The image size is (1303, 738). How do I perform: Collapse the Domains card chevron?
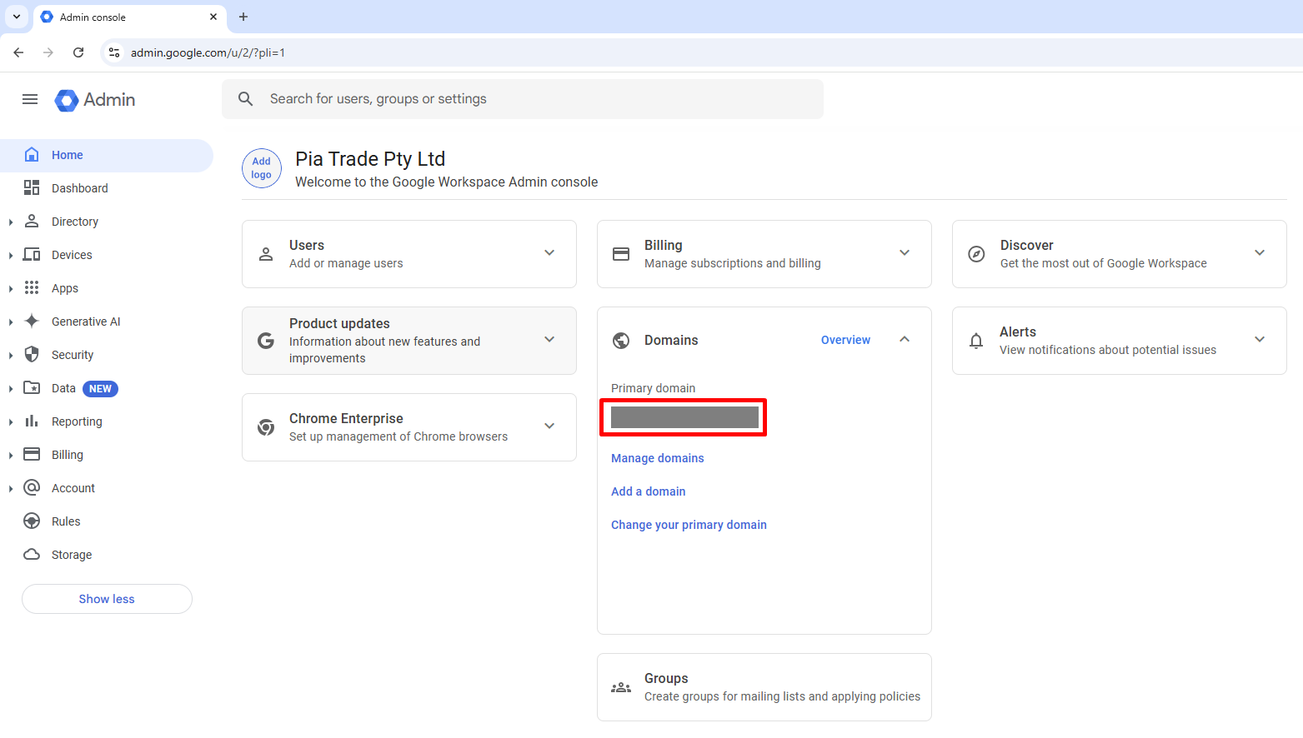[905, 340]
